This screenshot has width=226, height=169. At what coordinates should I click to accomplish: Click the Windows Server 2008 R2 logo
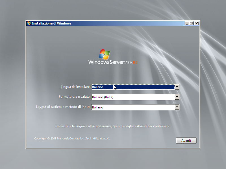click(113, 57)
